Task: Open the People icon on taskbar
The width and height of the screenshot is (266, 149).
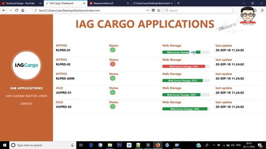Action: coord(207,145)
